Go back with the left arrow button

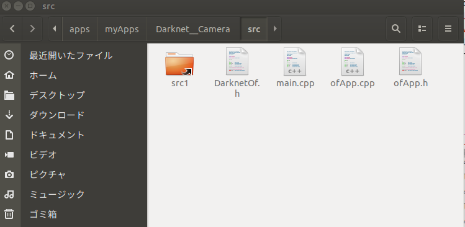(12, 29)
